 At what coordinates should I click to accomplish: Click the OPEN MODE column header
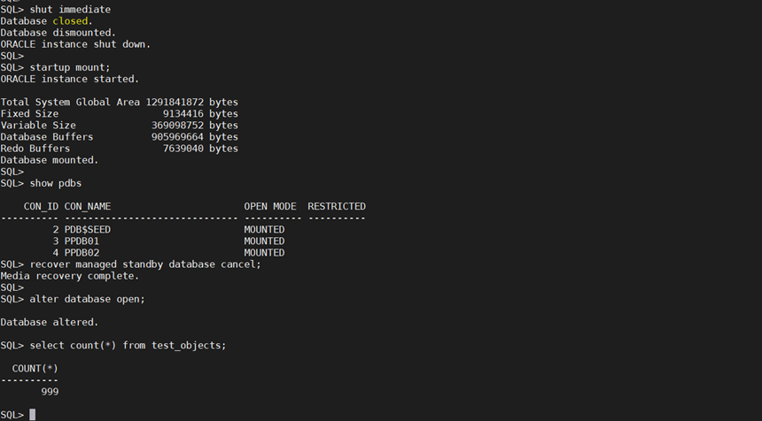(270, 207)
